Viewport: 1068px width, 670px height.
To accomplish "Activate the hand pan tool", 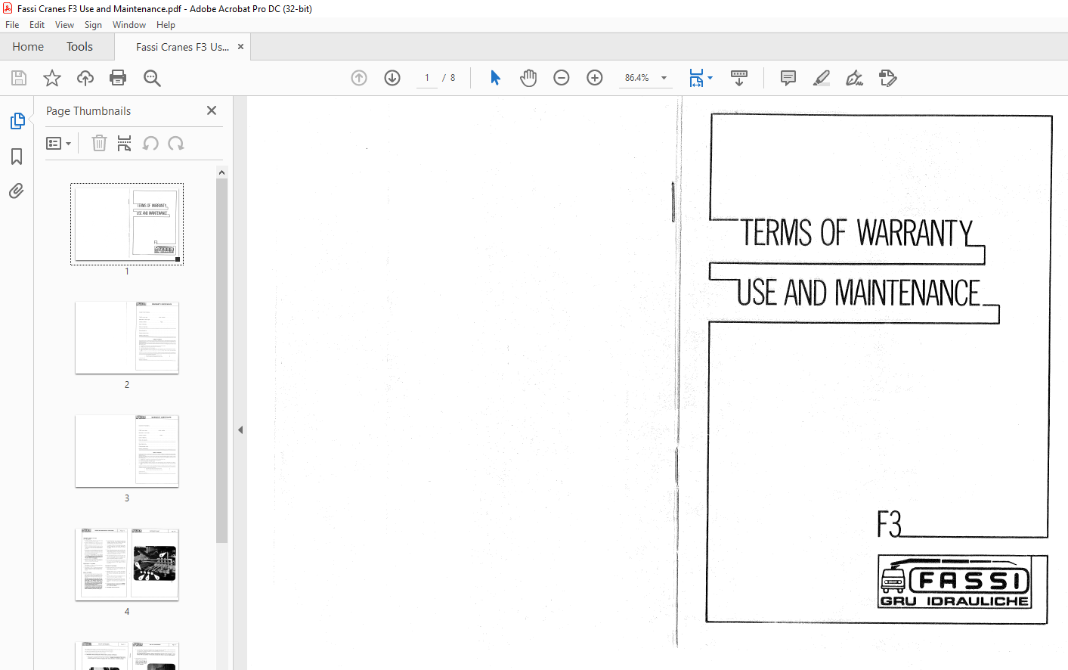I will (x=528, y=78).
